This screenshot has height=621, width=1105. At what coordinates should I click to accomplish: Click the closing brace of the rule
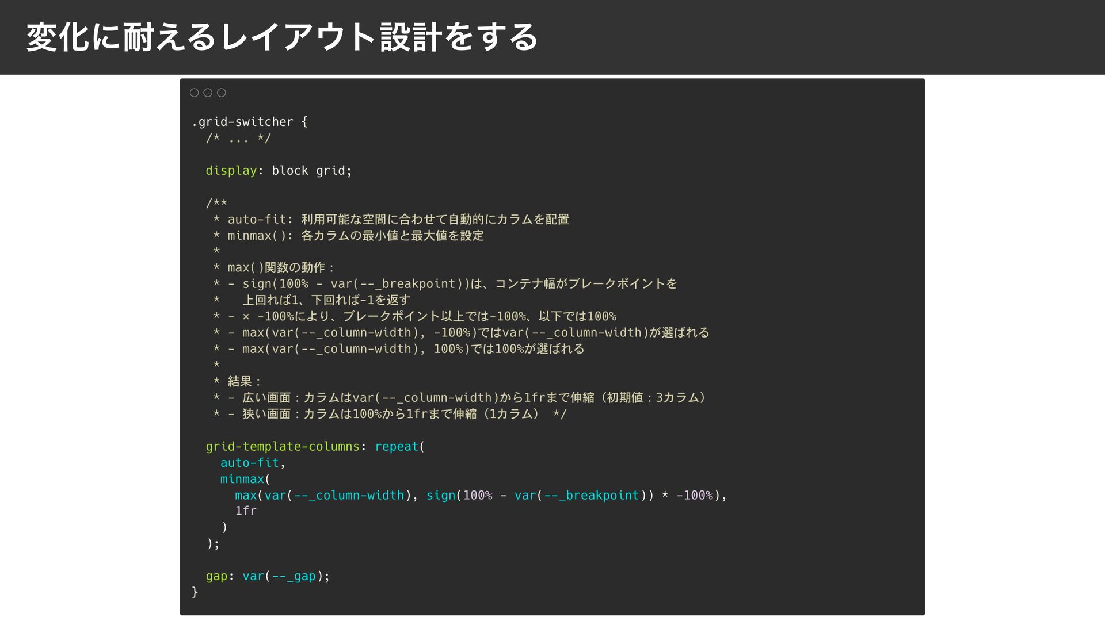coord(195,592)
